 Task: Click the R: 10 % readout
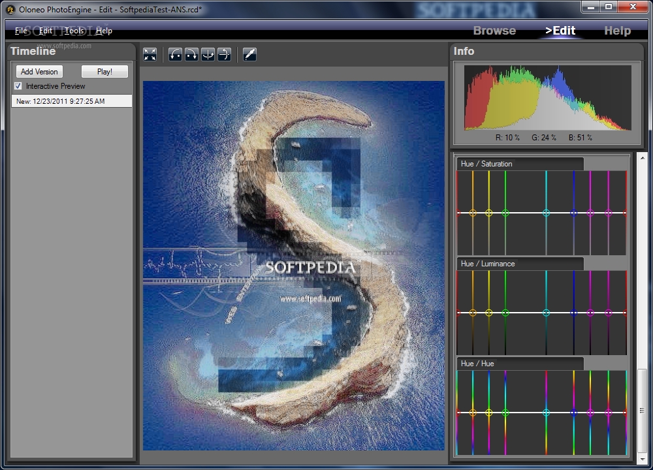pyautogui.click(x=507, y=137)
